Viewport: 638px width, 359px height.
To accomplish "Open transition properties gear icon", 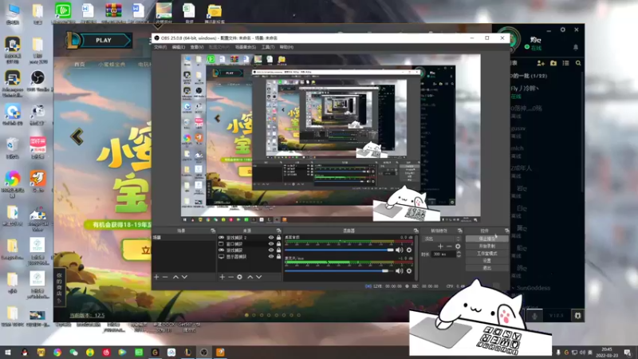I will [458, 247].
